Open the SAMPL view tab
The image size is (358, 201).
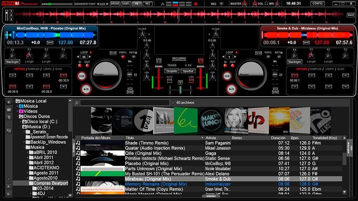126,3
